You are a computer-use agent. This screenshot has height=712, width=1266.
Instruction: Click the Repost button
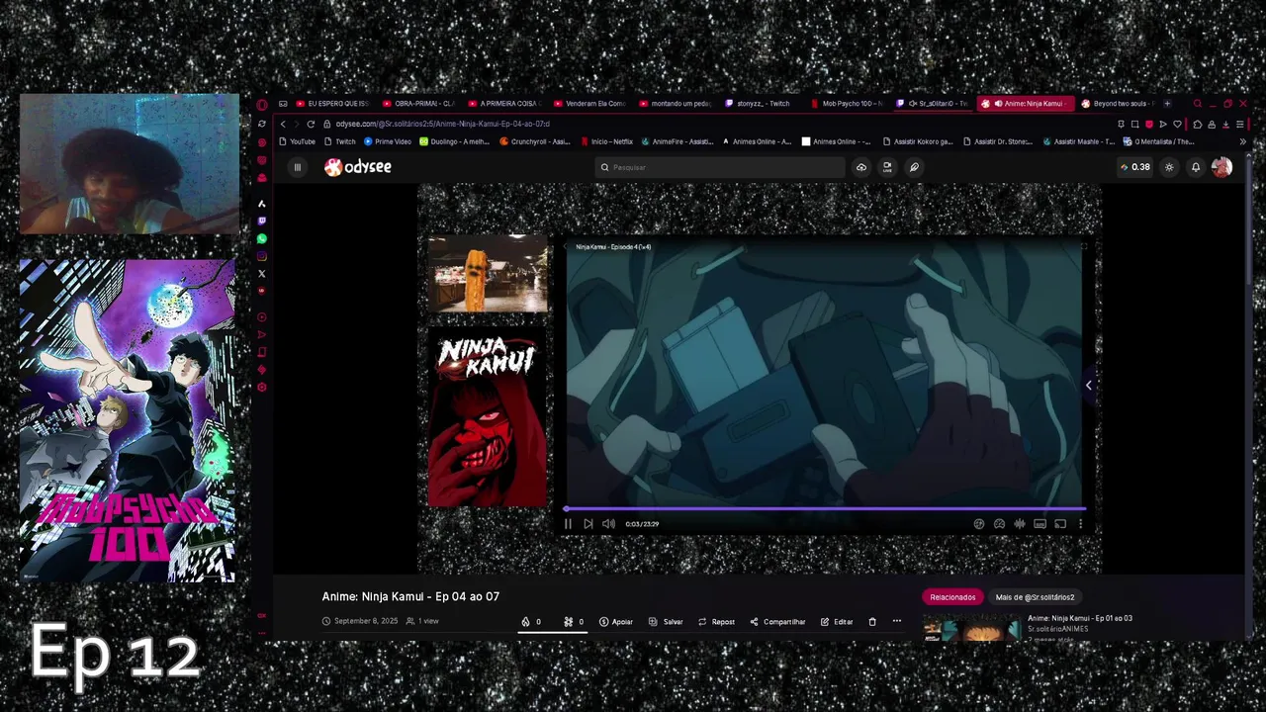tap(716, 622)
